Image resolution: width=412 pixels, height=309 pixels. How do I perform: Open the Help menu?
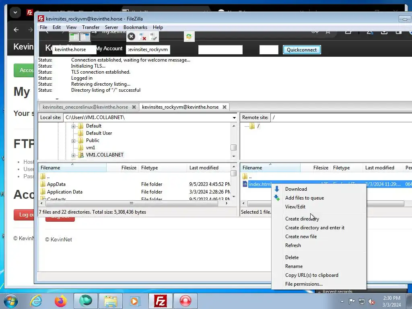tap(158, 27)
